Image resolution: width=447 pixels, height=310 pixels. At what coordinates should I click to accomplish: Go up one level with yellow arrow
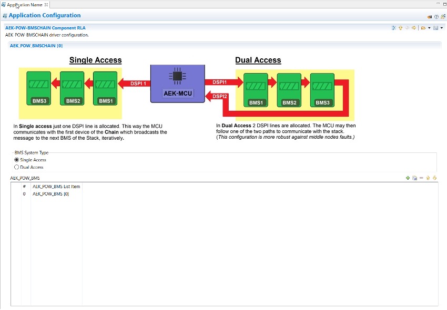click(401, 28)
